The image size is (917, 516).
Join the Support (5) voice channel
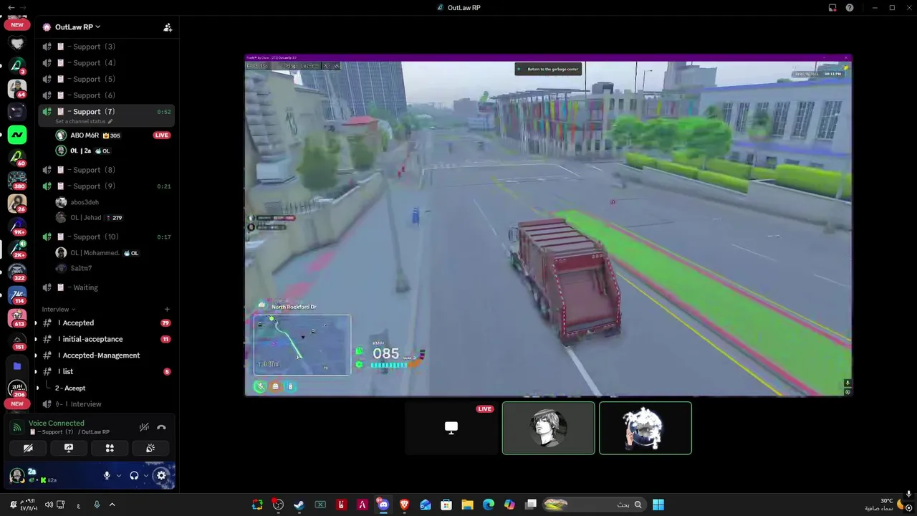(x=106, y=80)
